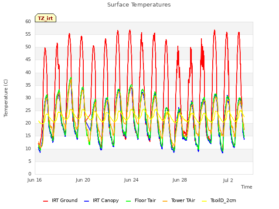
Task: Click the 25 y-axis tick label
Action: pyautogui.click(x=28, y=110)
